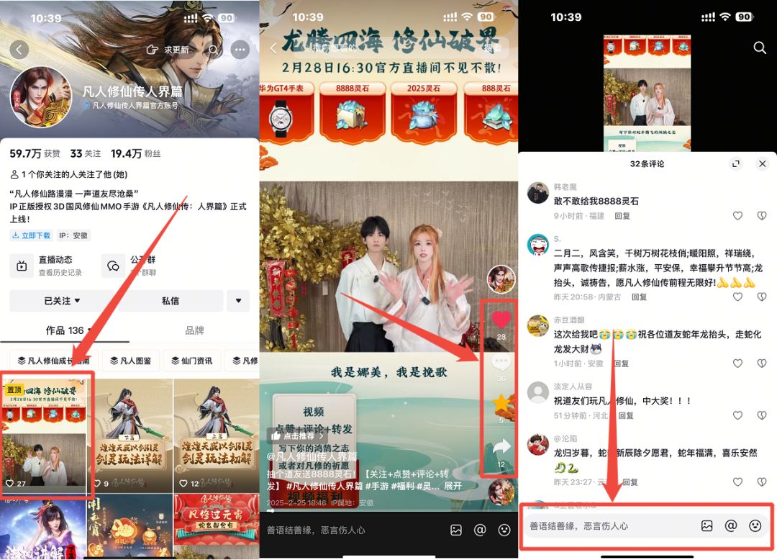Open the three-dots more menu on profile
This screenshot has height=560, width=777.
(x=240, y=50)
